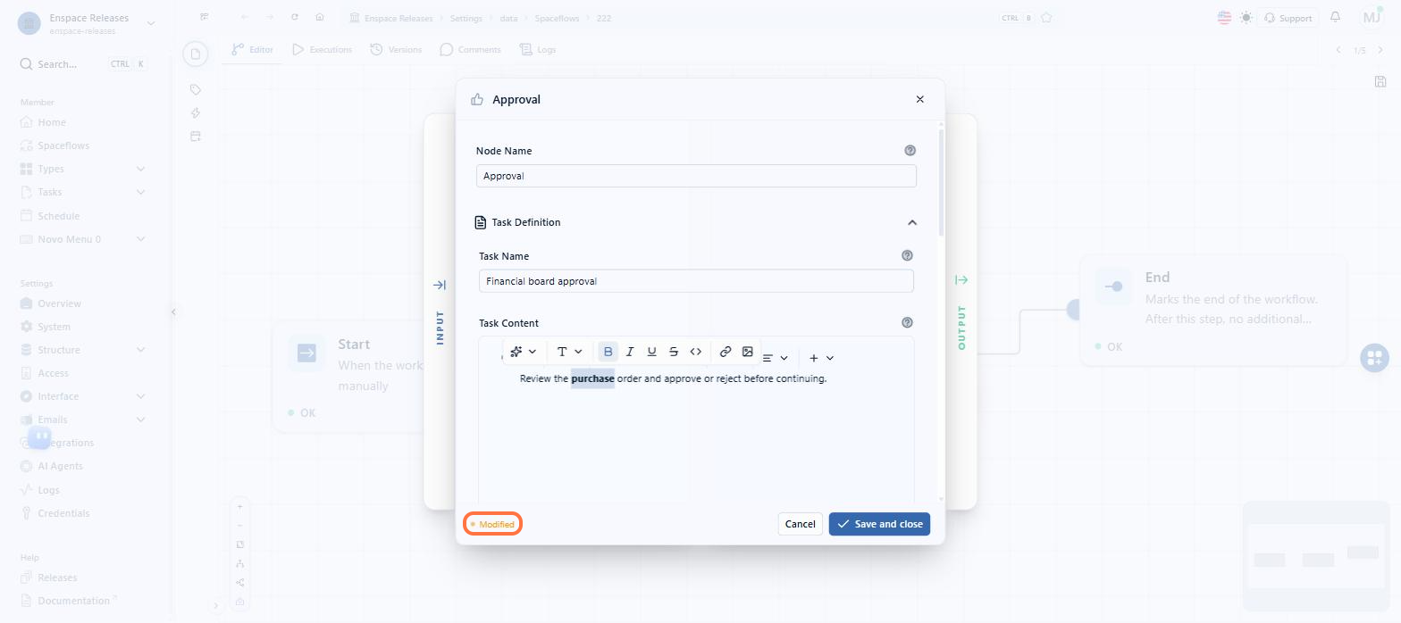Switch to the Logs tab
This screenshot has height=623, width=1401.
coord(538,50)
